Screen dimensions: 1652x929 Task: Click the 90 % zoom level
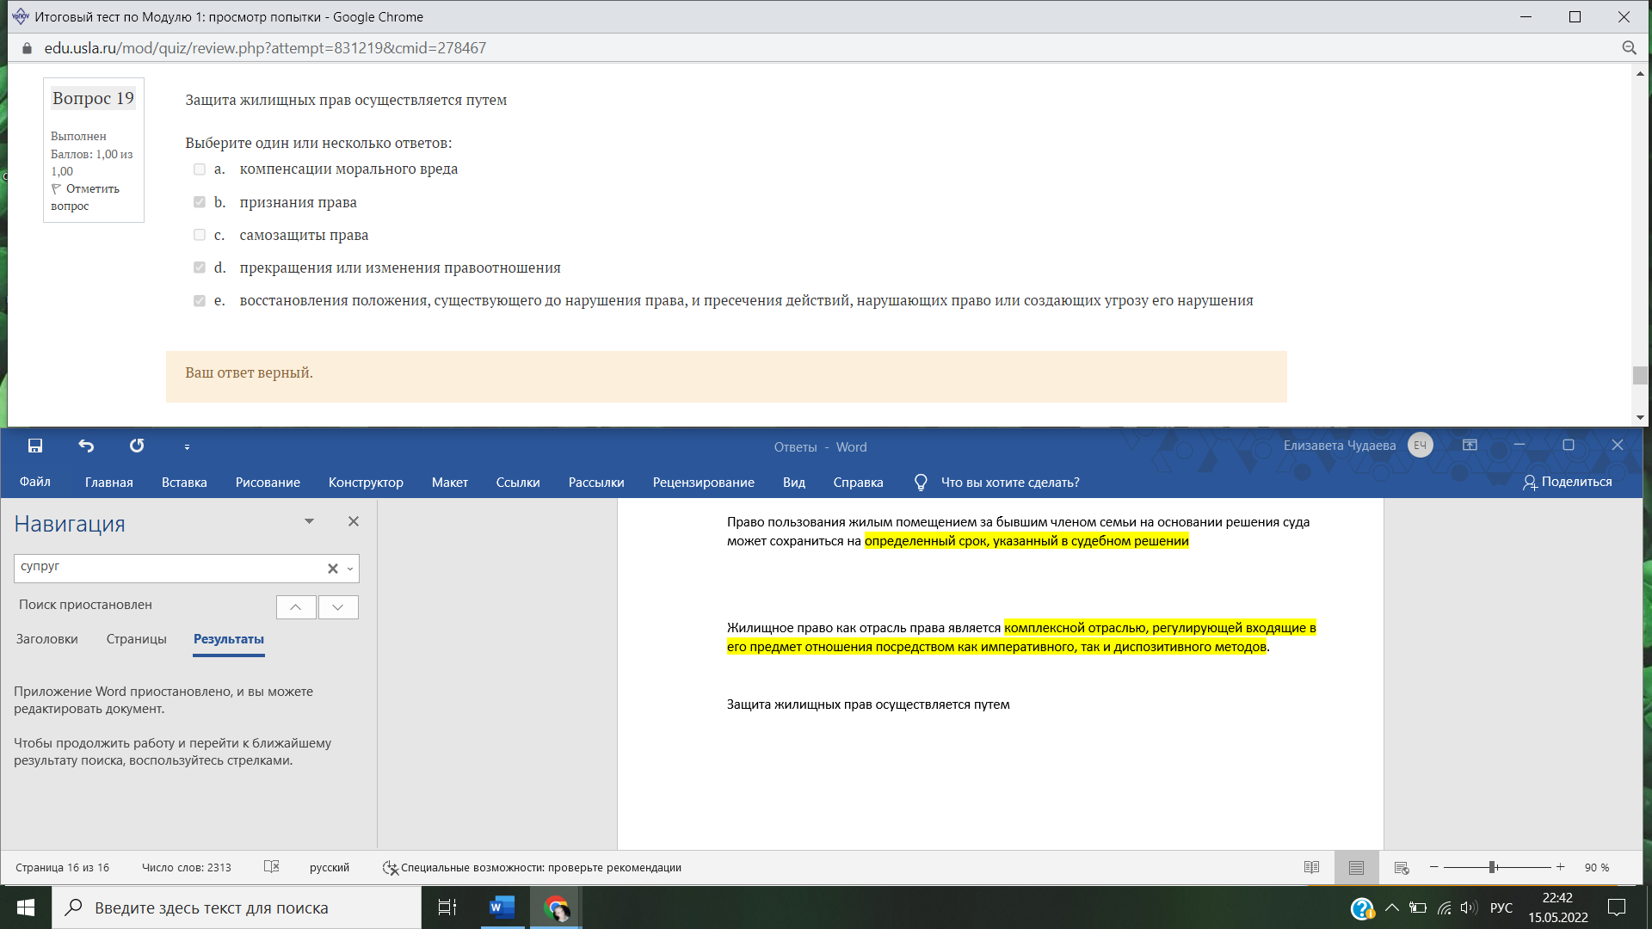(x=1597, y=867)
